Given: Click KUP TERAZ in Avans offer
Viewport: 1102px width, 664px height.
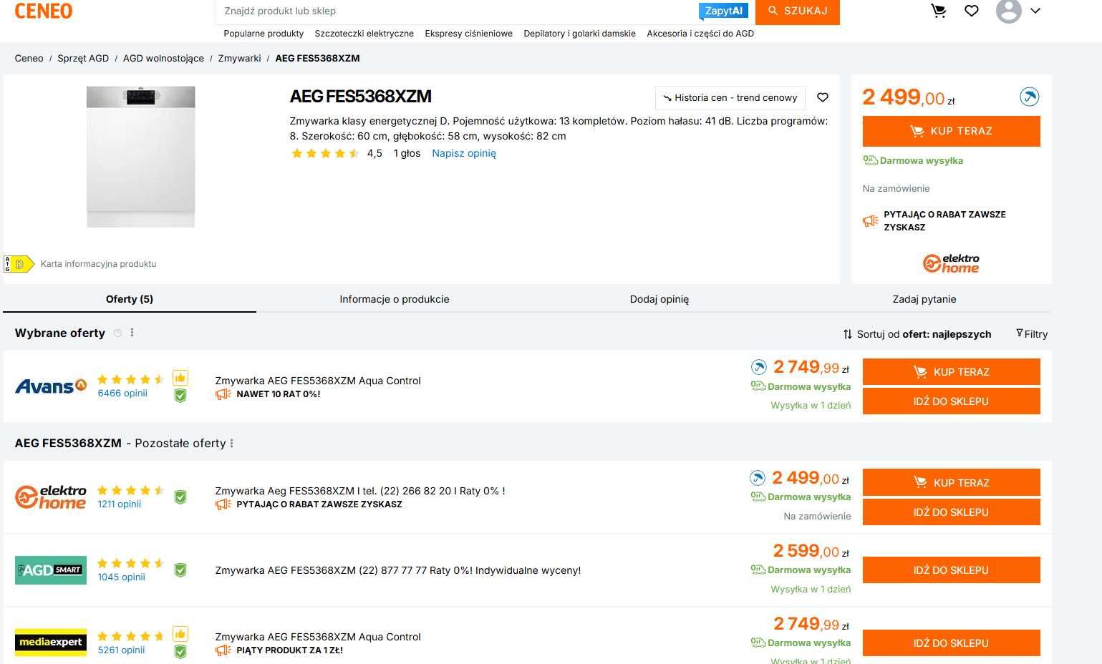Looking at the screenshot, I should [951, 372].
